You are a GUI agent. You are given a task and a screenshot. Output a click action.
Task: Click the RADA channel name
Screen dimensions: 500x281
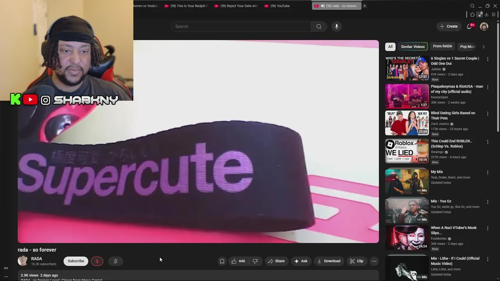click(36, 259)
